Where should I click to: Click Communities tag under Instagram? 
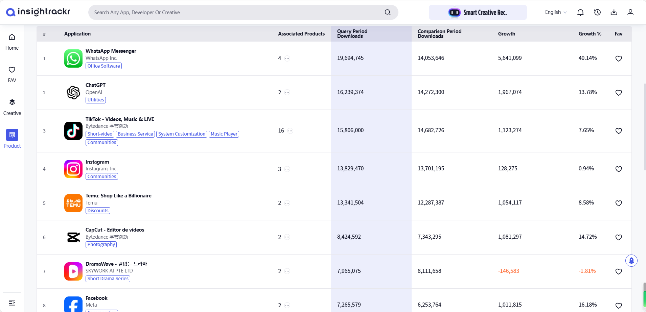tap(102, 176)
